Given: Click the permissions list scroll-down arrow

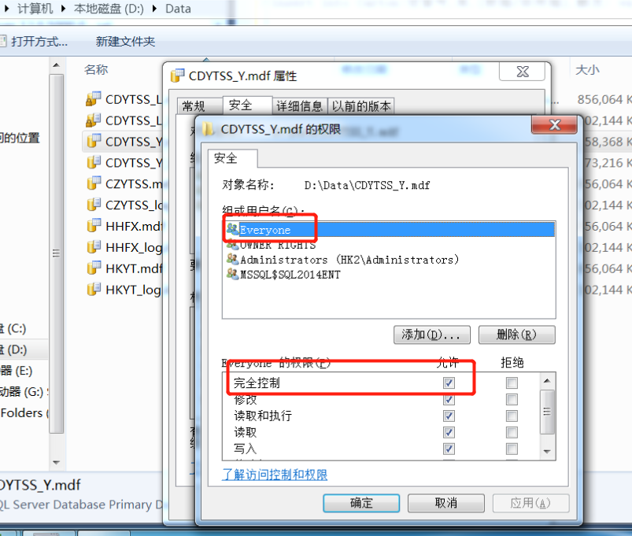Looking at the screenshot, I should (x=547, y=451).
